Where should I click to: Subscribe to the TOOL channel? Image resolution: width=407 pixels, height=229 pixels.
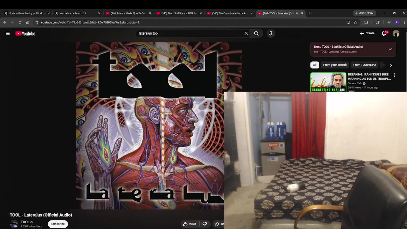tap(58, 224)
